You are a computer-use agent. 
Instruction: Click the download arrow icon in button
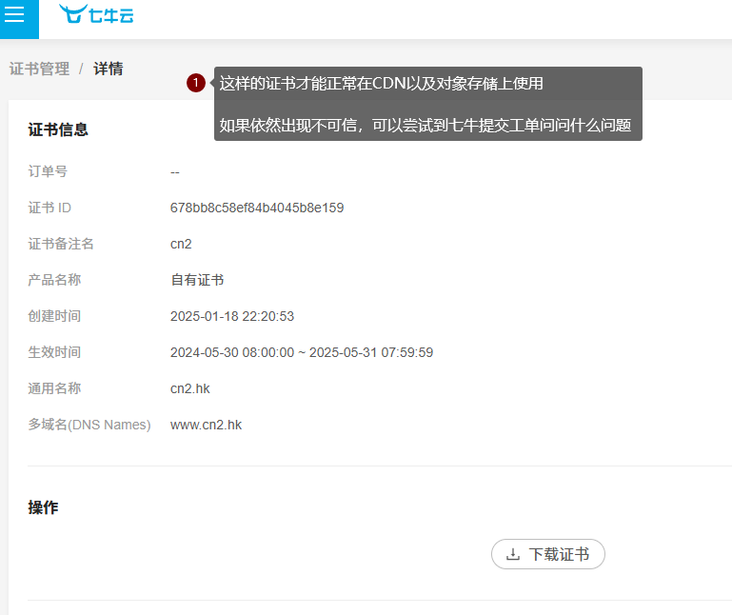pos(513,554)
